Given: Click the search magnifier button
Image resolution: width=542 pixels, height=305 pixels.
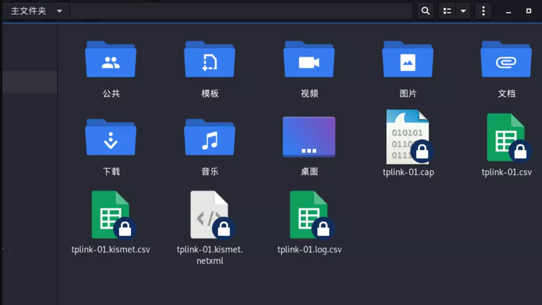Looking at the screenshot, I should point(426,11).
